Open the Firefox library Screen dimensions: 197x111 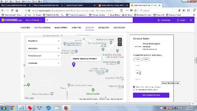[184, 11]
